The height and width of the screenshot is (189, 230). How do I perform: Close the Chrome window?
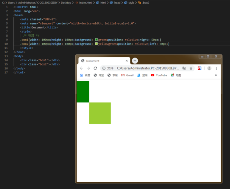(216, 57)
